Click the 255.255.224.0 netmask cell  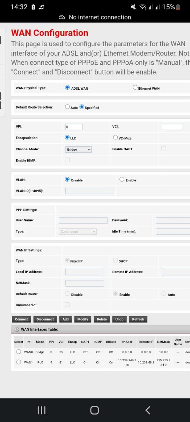click(x=164, y=362)
